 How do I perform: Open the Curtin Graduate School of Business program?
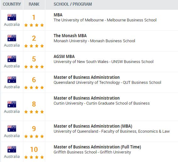pos(86,98)
